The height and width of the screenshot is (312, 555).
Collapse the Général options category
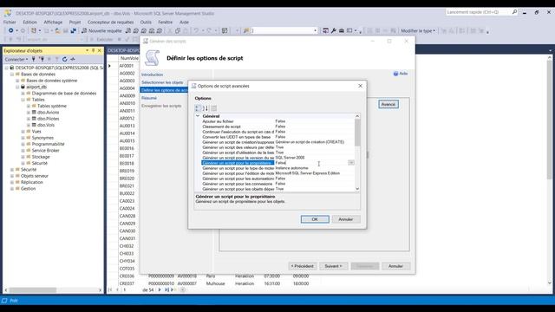198,116
